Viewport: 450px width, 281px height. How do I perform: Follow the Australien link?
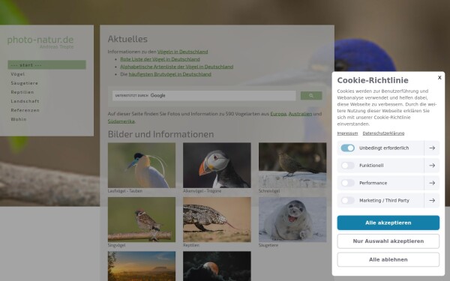tap(300, 114)
